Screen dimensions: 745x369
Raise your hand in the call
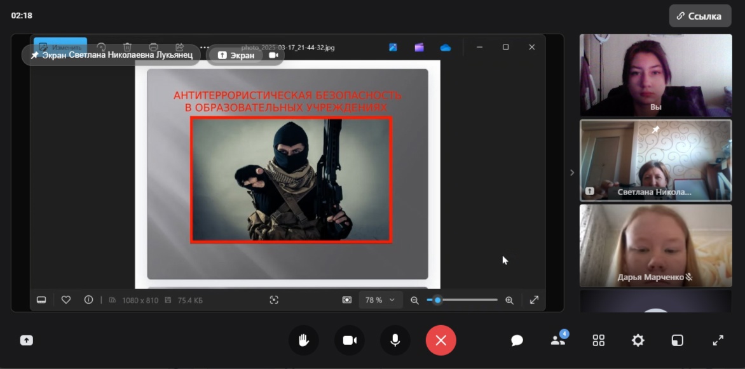point(304,340)
